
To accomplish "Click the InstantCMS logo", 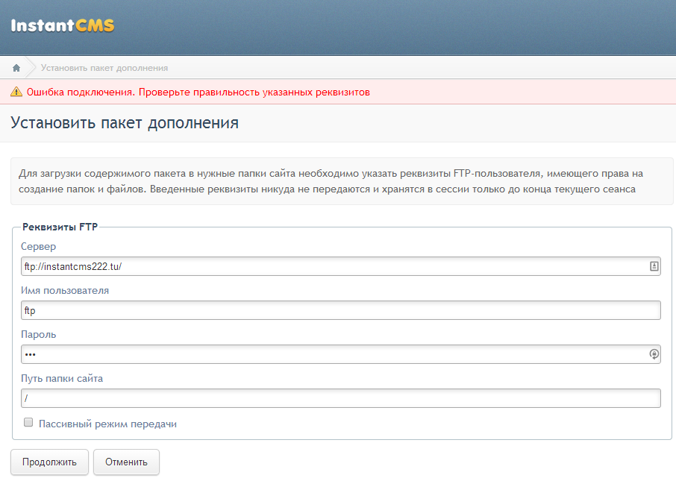I will pyautogui.click(x=63, y=26).
